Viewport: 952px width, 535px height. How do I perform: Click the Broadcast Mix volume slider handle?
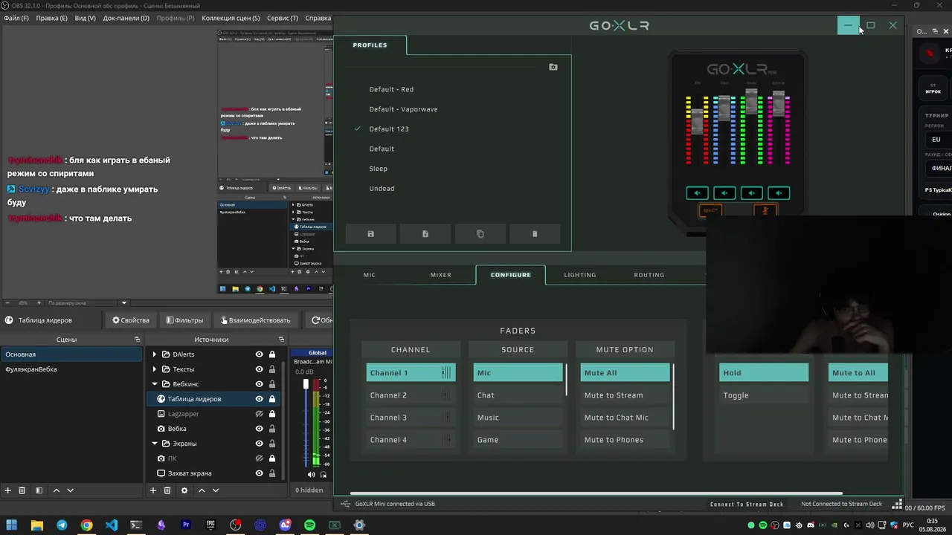point(306,383)
